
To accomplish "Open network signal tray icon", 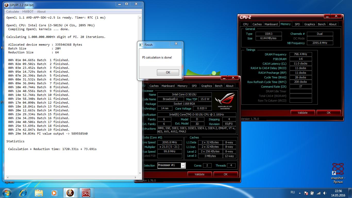I will click(319, 193).
